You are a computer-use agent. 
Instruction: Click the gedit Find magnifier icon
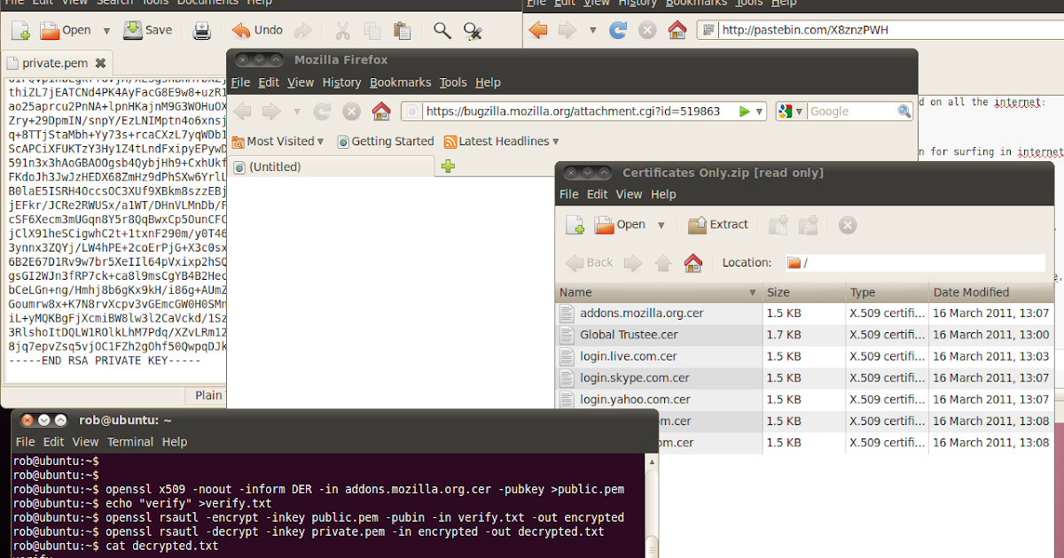pos(442,31)
